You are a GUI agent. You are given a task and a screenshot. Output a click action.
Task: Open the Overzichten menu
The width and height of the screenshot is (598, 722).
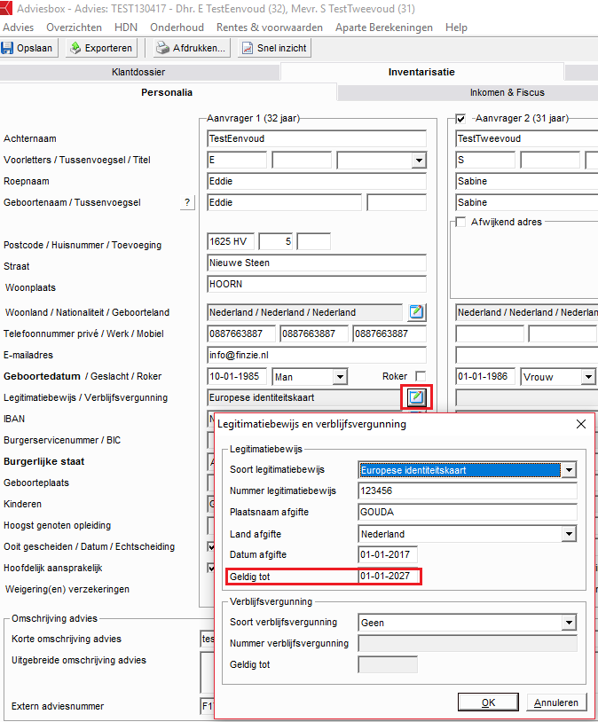tap(74, 27)
